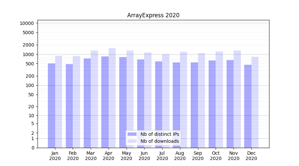Pick the Nov 2020 distinct IPs bar
The height and width of the screenshot is (166, 299).
click(230, 104)
